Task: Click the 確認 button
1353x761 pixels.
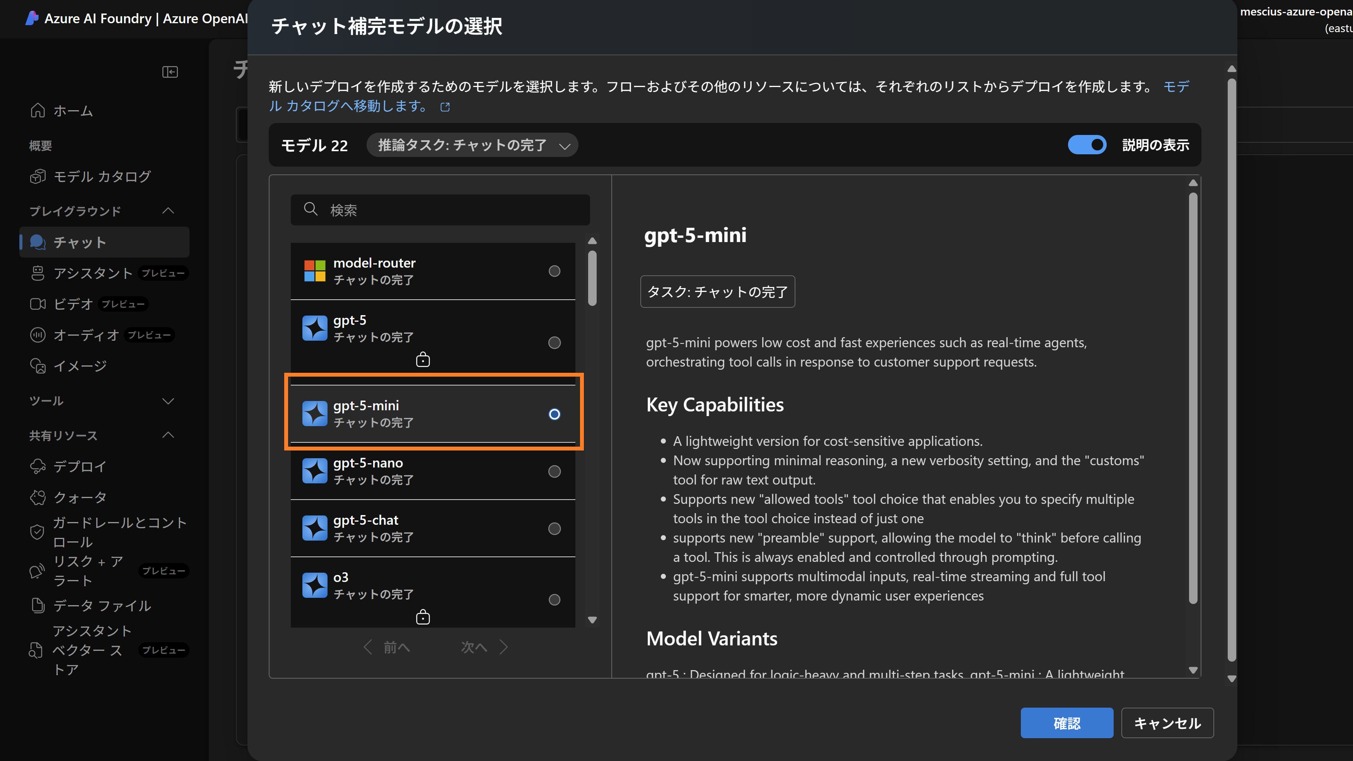Action: pos(1067,723)
